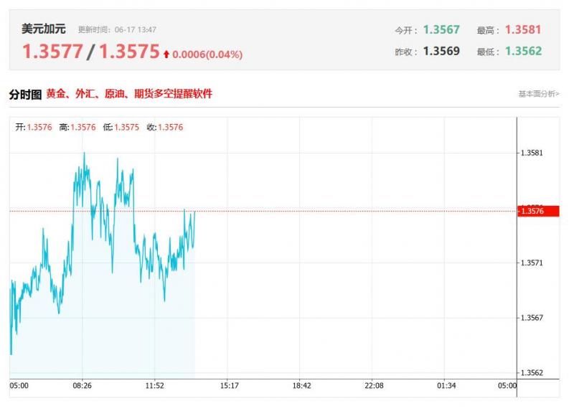Click the red 1.3576 current price tag

click(x=538, y=211)
